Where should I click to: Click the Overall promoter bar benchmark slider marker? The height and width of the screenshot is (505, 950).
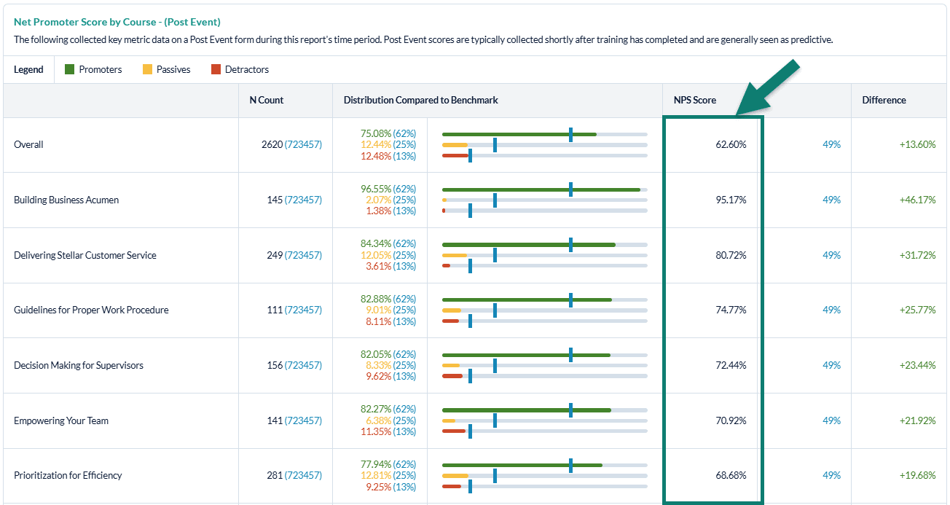(x=570, y=133)
